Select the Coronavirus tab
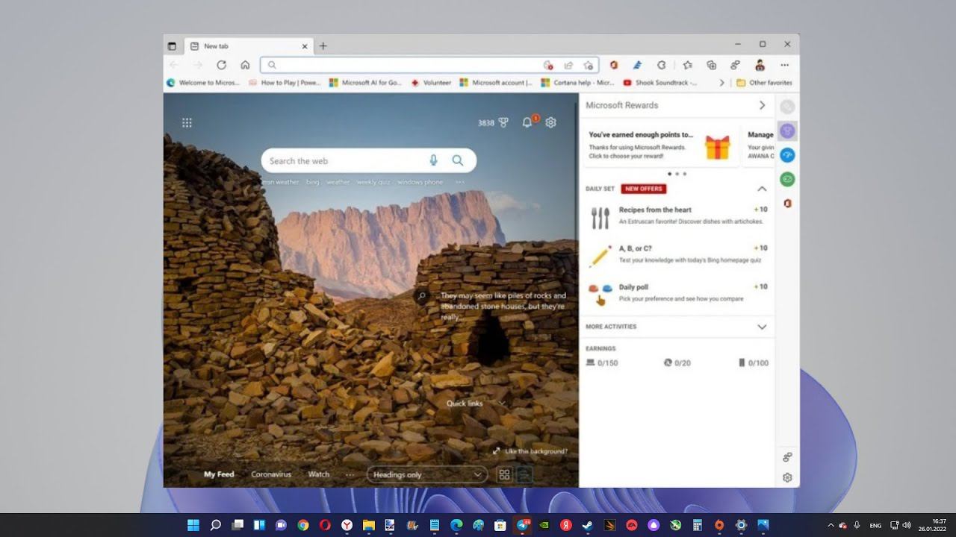Viewport: 956px width, 537px height. coord(271,474)
